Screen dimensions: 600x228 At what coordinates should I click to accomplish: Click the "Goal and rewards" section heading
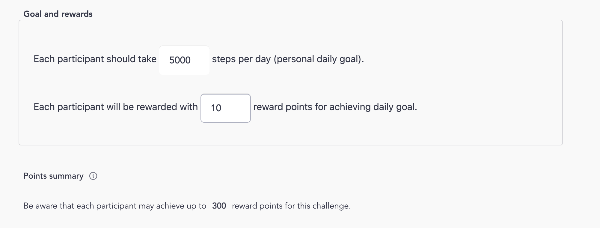[58, 14]
